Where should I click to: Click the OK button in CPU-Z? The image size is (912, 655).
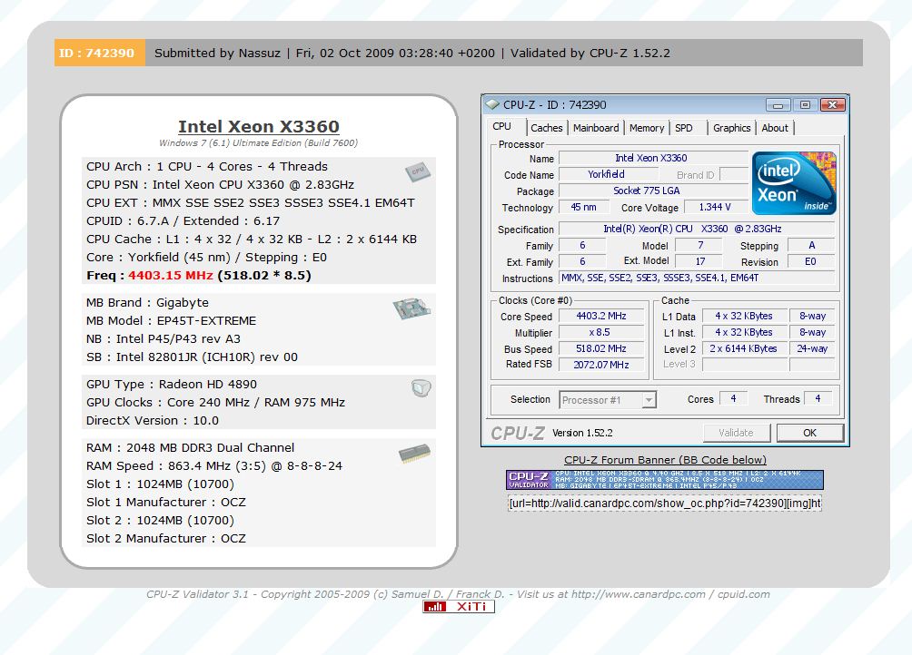[809, 433]
